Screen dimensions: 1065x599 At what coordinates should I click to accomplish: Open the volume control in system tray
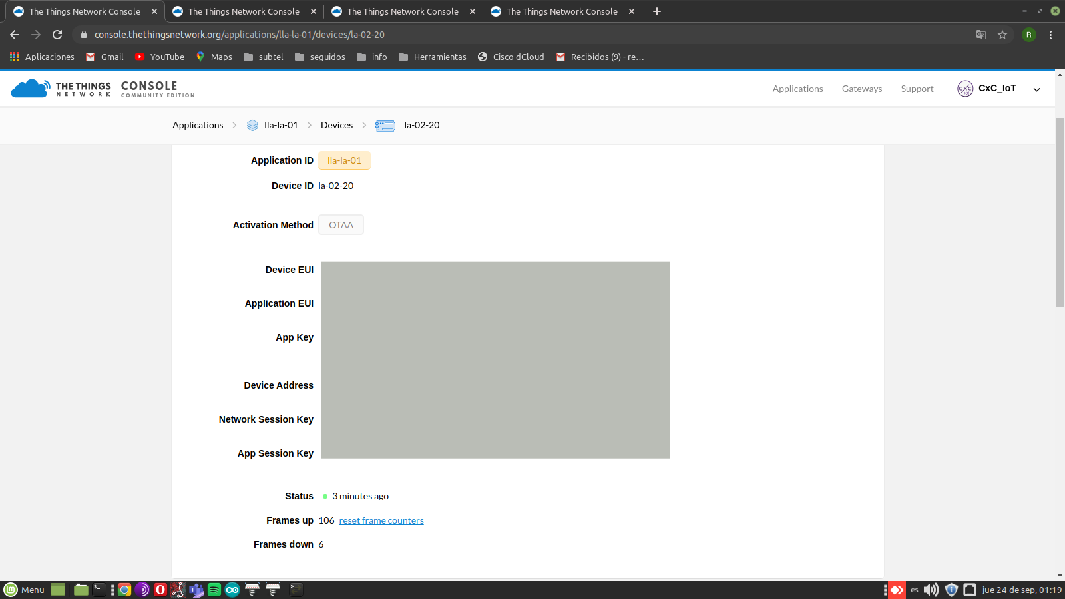pos(931,590)
